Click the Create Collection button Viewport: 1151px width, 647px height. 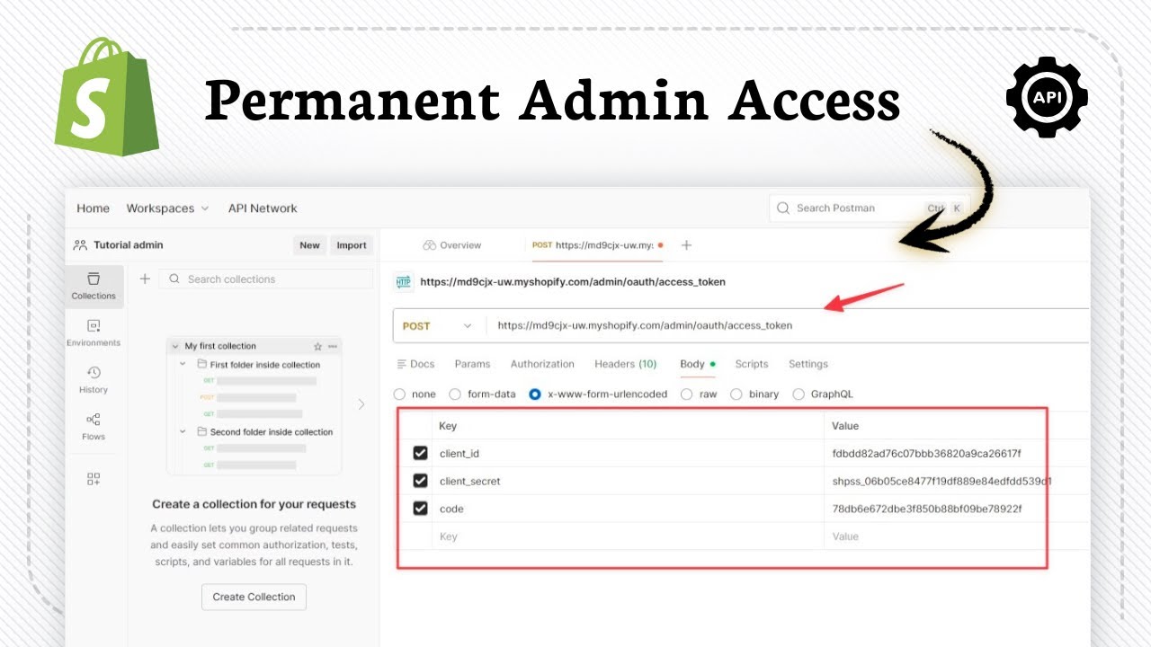[254, 597]
